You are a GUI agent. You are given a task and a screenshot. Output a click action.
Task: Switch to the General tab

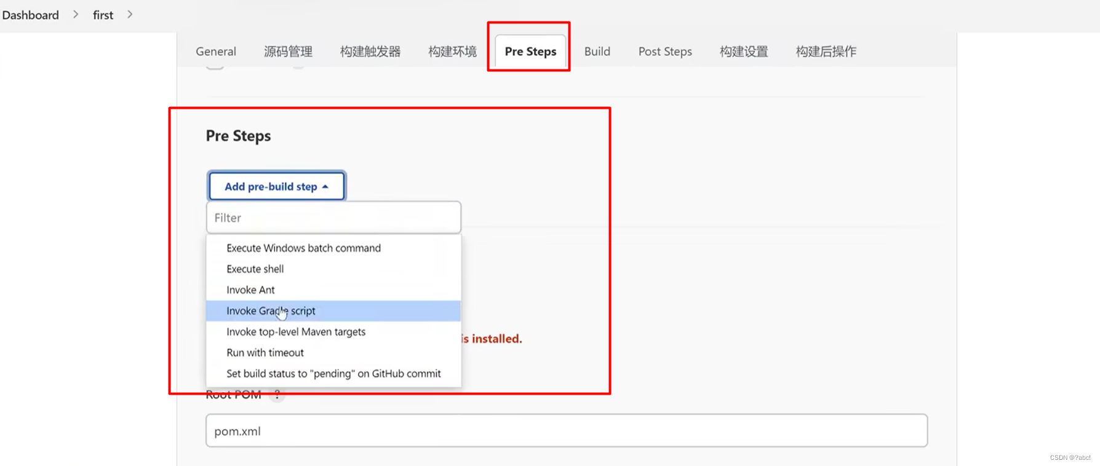coord(216,52)
